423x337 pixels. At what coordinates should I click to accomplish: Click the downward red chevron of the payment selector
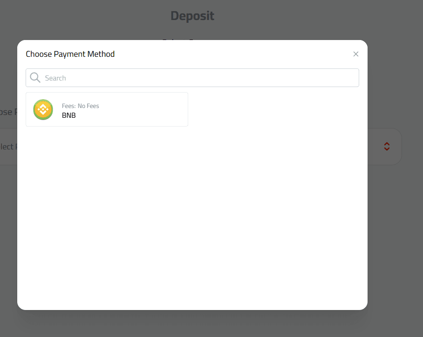click(387, 148)
